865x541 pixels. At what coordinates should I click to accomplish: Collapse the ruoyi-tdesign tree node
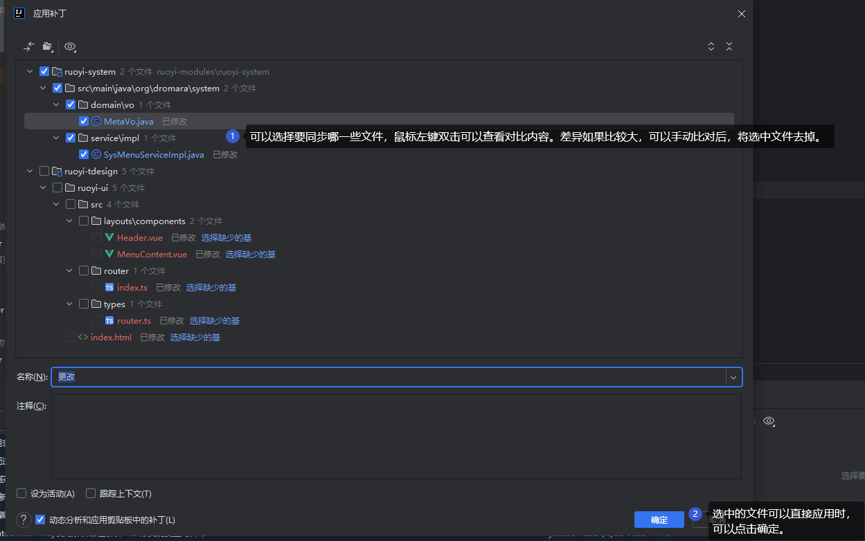click(x=30, y=171)
